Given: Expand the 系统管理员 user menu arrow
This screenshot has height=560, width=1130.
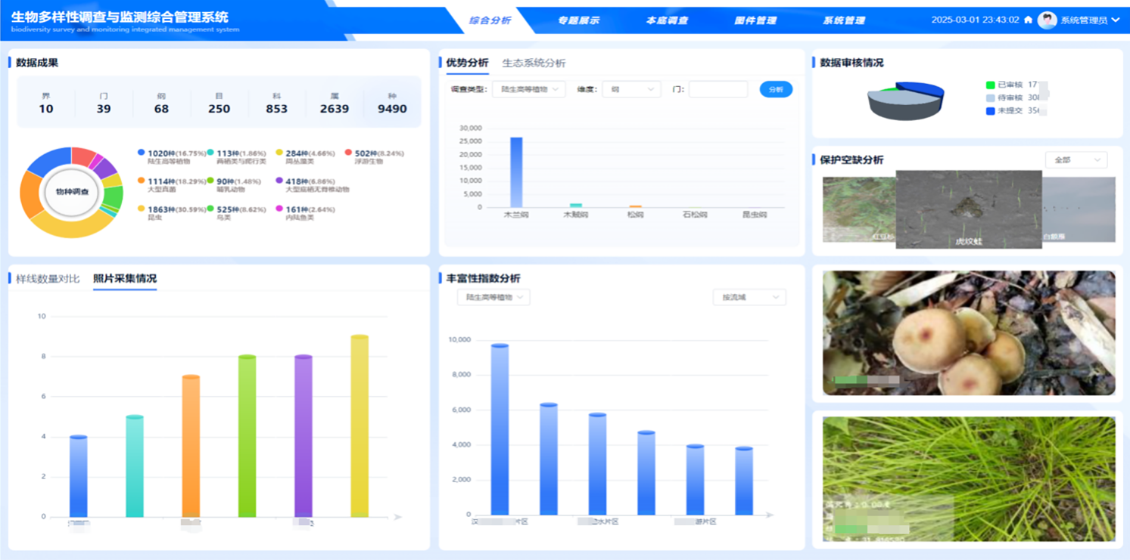Looking at the screenshot, I should click(1116, 20).
